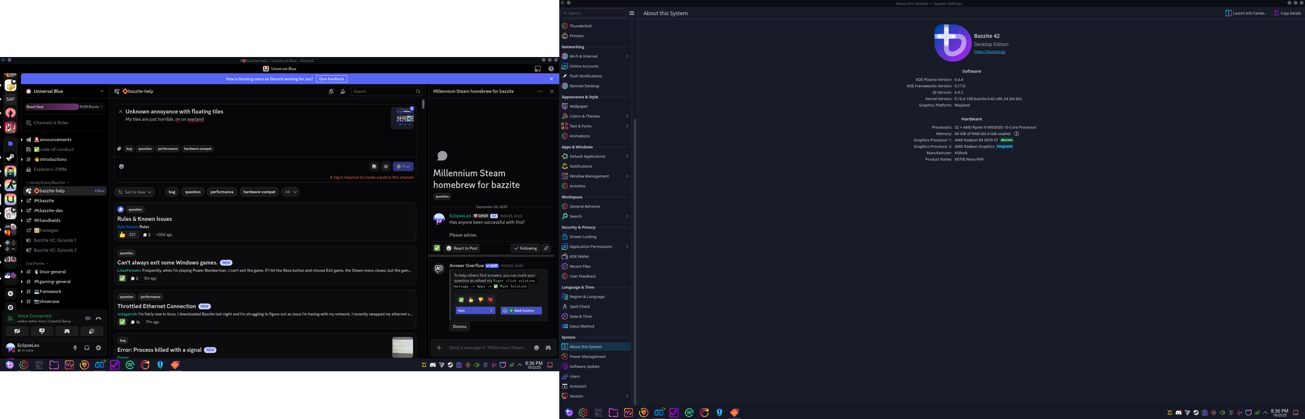Expand Universal Blue server menu

(x=102, y=92)
